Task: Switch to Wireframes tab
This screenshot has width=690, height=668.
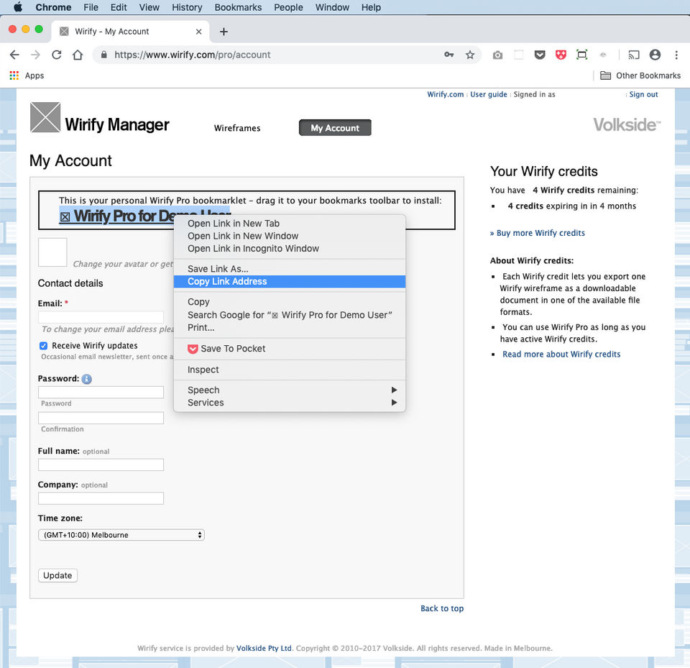Action: [237, 128]
